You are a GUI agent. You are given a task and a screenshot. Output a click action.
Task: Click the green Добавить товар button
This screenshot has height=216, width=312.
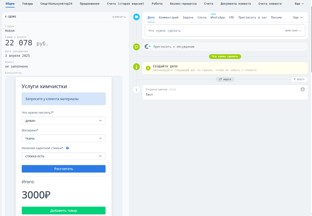[x=64, y=211]
